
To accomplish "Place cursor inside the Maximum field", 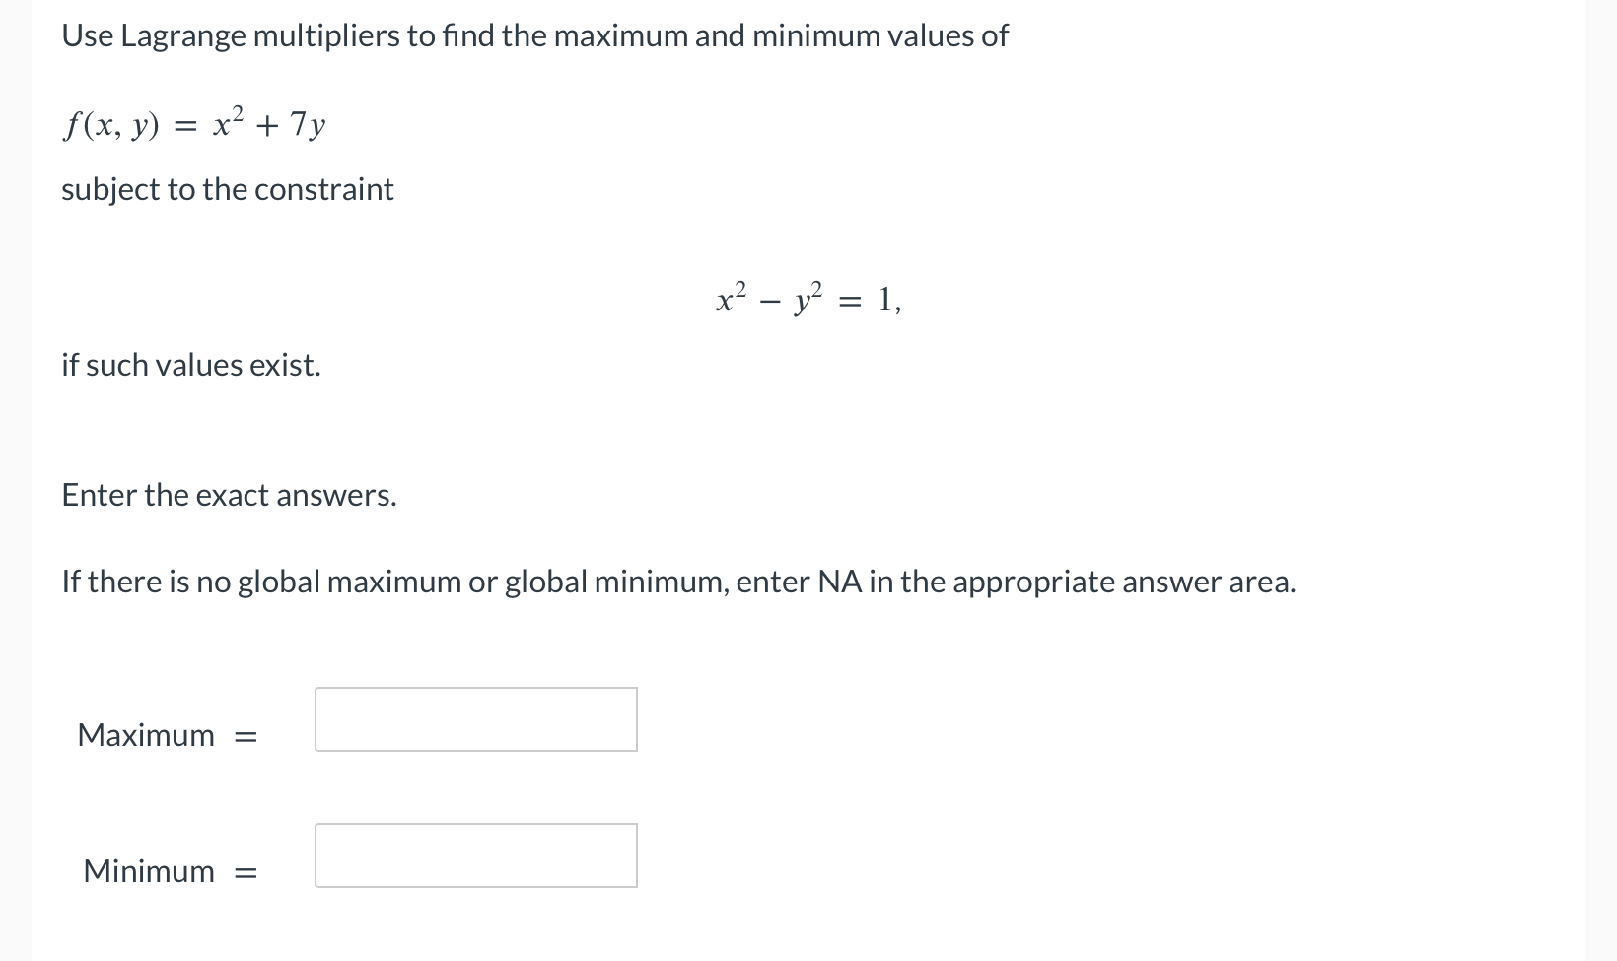I will 475,720.
